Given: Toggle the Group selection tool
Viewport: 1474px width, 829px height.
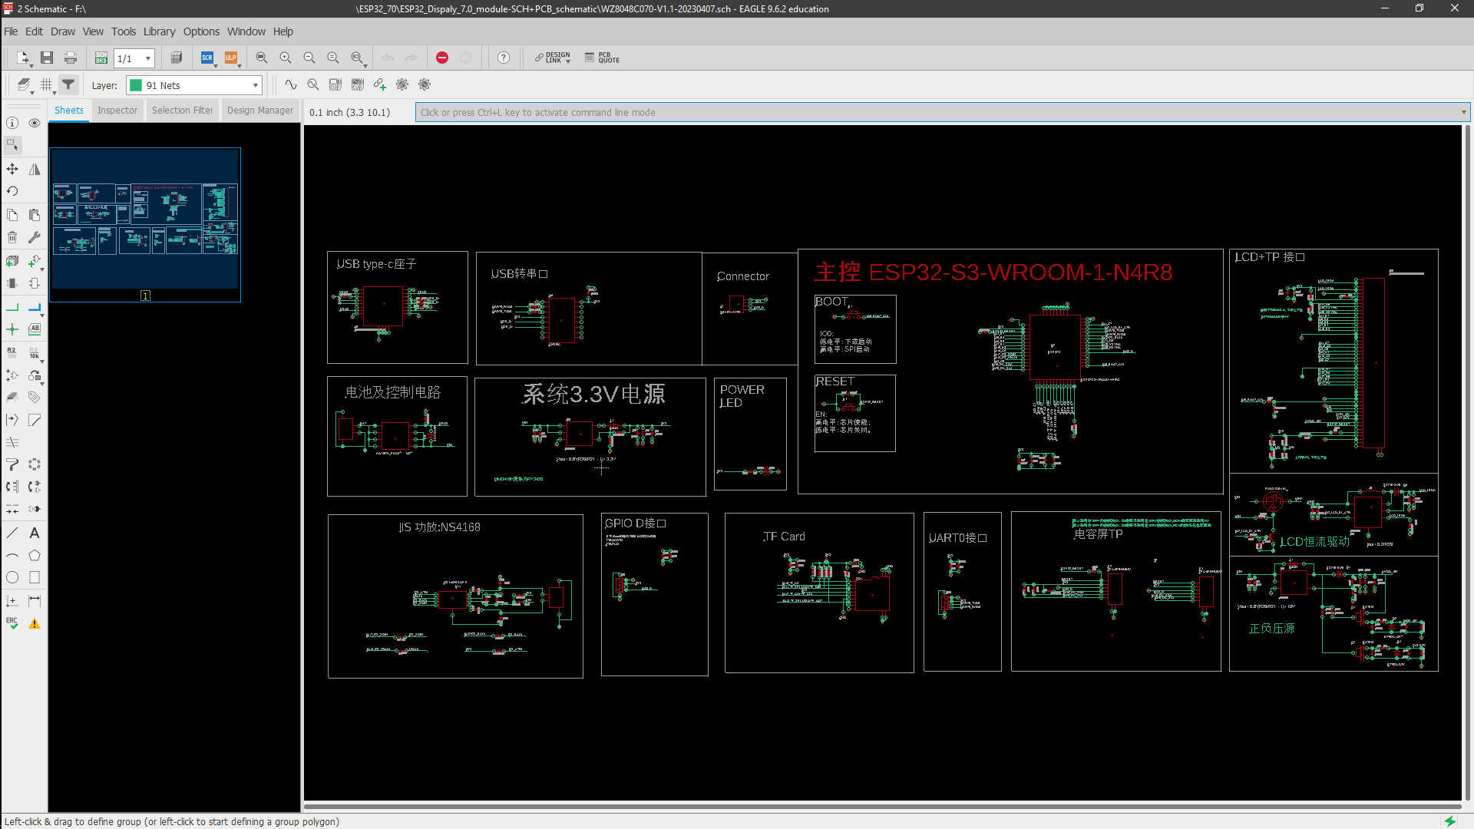Looking at the screenshot, I should (x=12, y=145).
